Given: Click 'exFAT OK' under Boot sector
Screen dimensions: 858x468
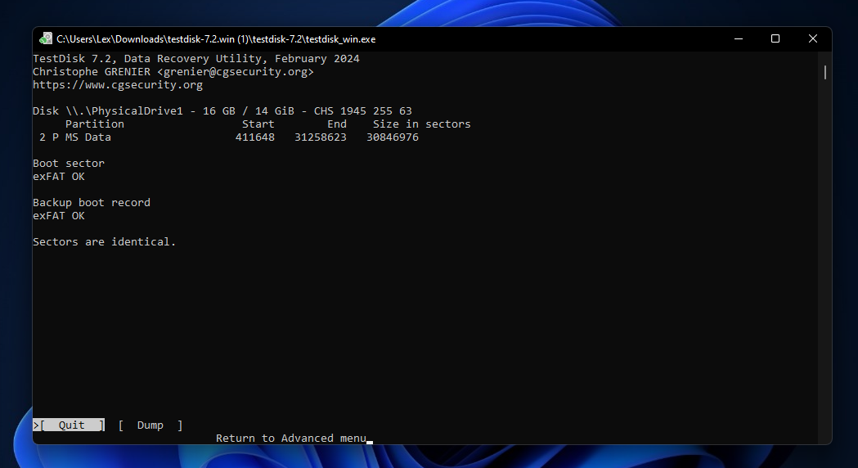Looking at the screenshot, I should 59,177.
